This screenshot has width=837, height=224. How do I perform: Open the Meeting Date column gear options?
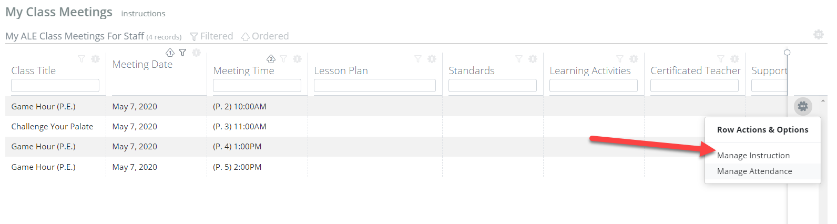[196, 53]
